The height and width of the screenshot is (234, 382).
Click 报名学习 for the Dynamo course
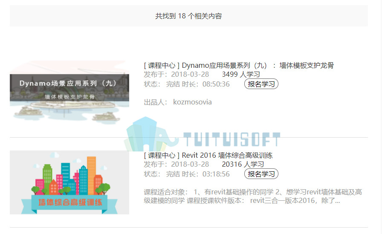pos(261,84)
